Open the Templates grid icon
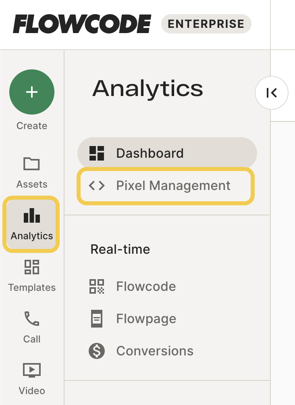Screen dimensions: 295x405 pos(32,267)
